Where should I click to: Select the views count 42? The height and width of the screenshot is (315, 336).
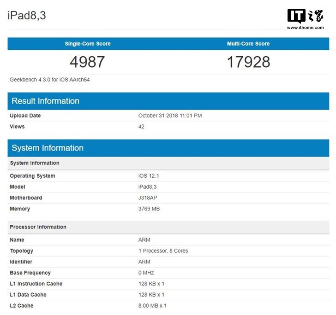[141, 127]
